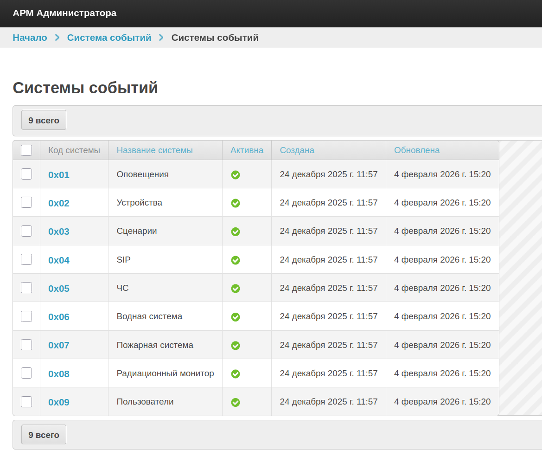Click created date in the 0x05 row
The width and height of the screenshot is (542, 463).
[x=328, y=288]
